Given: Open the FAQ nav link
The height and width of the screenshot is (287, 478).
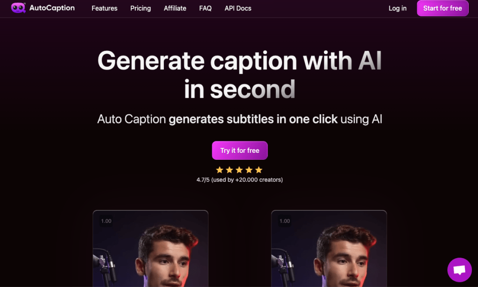Looking at the screenshot, I should click(x=205, y=8).
